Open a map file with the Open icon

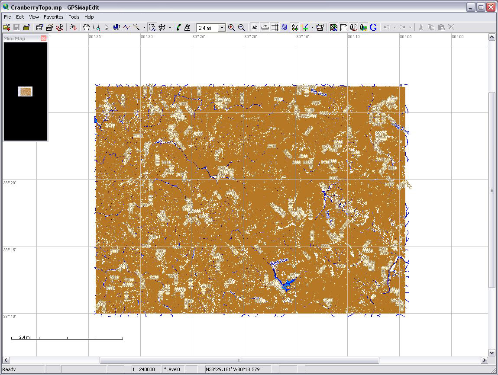tap(6, 27)
